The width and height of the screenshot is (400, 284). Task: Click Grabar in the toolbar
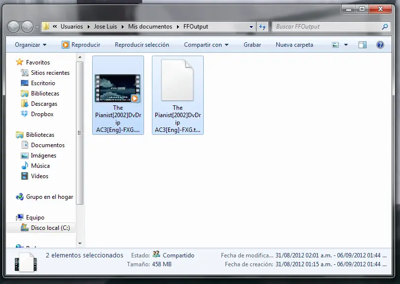click(x=252, y=45)
